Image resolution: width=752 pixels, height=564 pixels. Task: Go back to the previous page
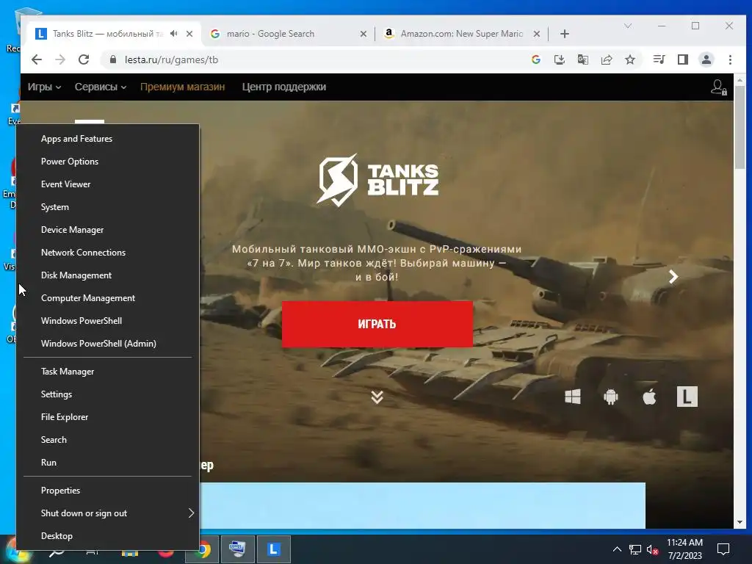coord(37,59)
